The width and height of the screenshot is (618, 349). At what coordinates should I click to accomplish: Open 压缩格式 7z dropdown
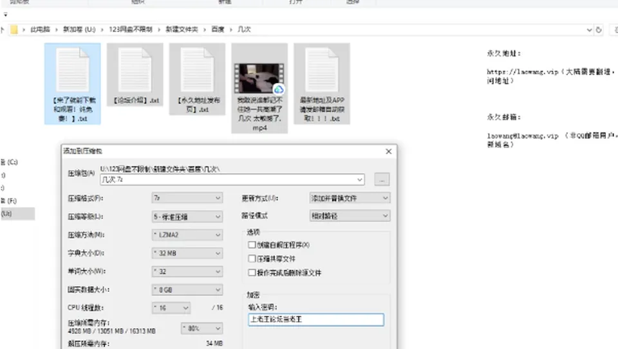click(187, 198)
